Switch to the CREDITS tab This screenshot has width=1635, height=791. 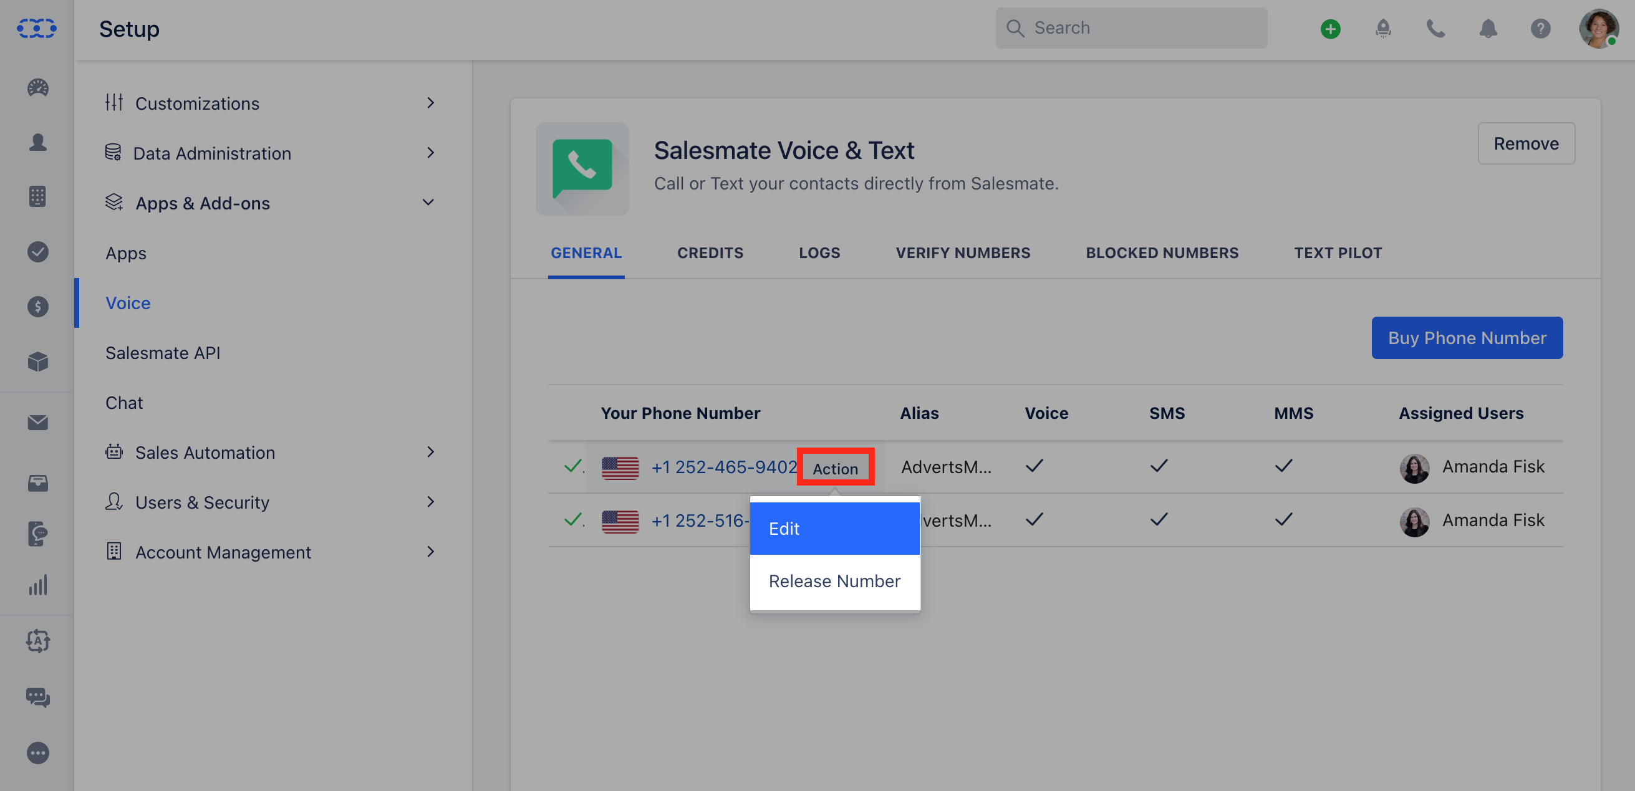[710, 252]
